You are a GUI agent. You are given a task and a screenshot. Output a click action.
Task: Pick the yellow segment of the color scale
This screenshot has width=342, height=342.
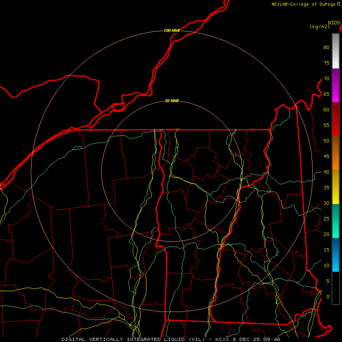(x=336, y=187)
